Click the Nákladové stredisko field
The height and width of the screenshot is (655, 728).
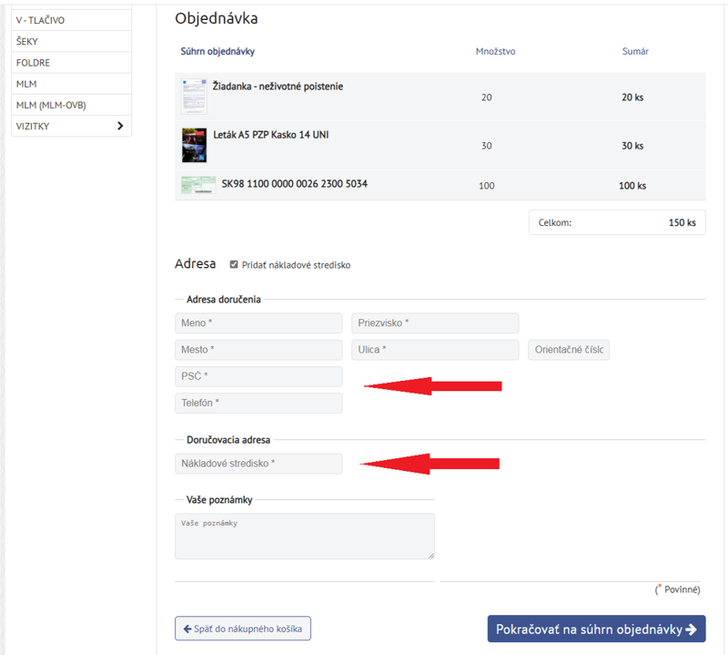tap(258, 464)
